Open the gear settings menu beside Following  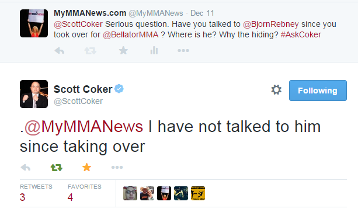click(276, 90)
